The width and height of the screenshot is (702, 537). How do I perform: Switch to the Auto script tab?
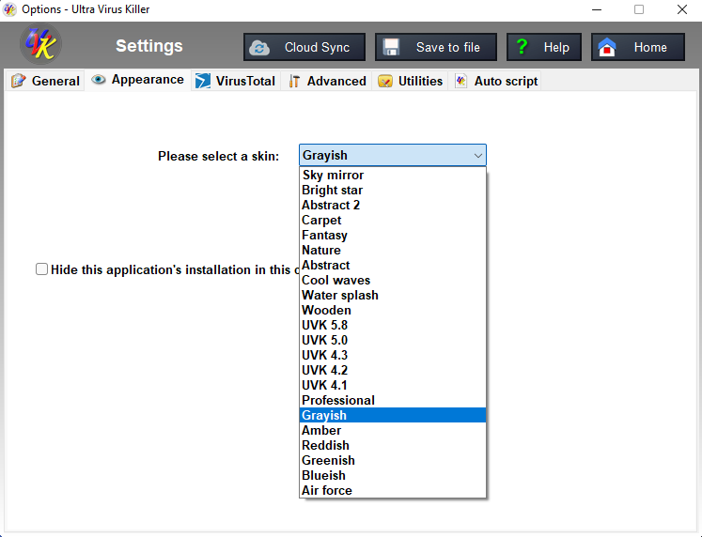(495, 81)
